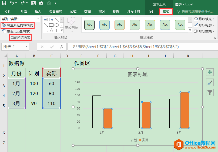
Task: Switch to the 视图 ribbon tab
Action: pos(116,12)
